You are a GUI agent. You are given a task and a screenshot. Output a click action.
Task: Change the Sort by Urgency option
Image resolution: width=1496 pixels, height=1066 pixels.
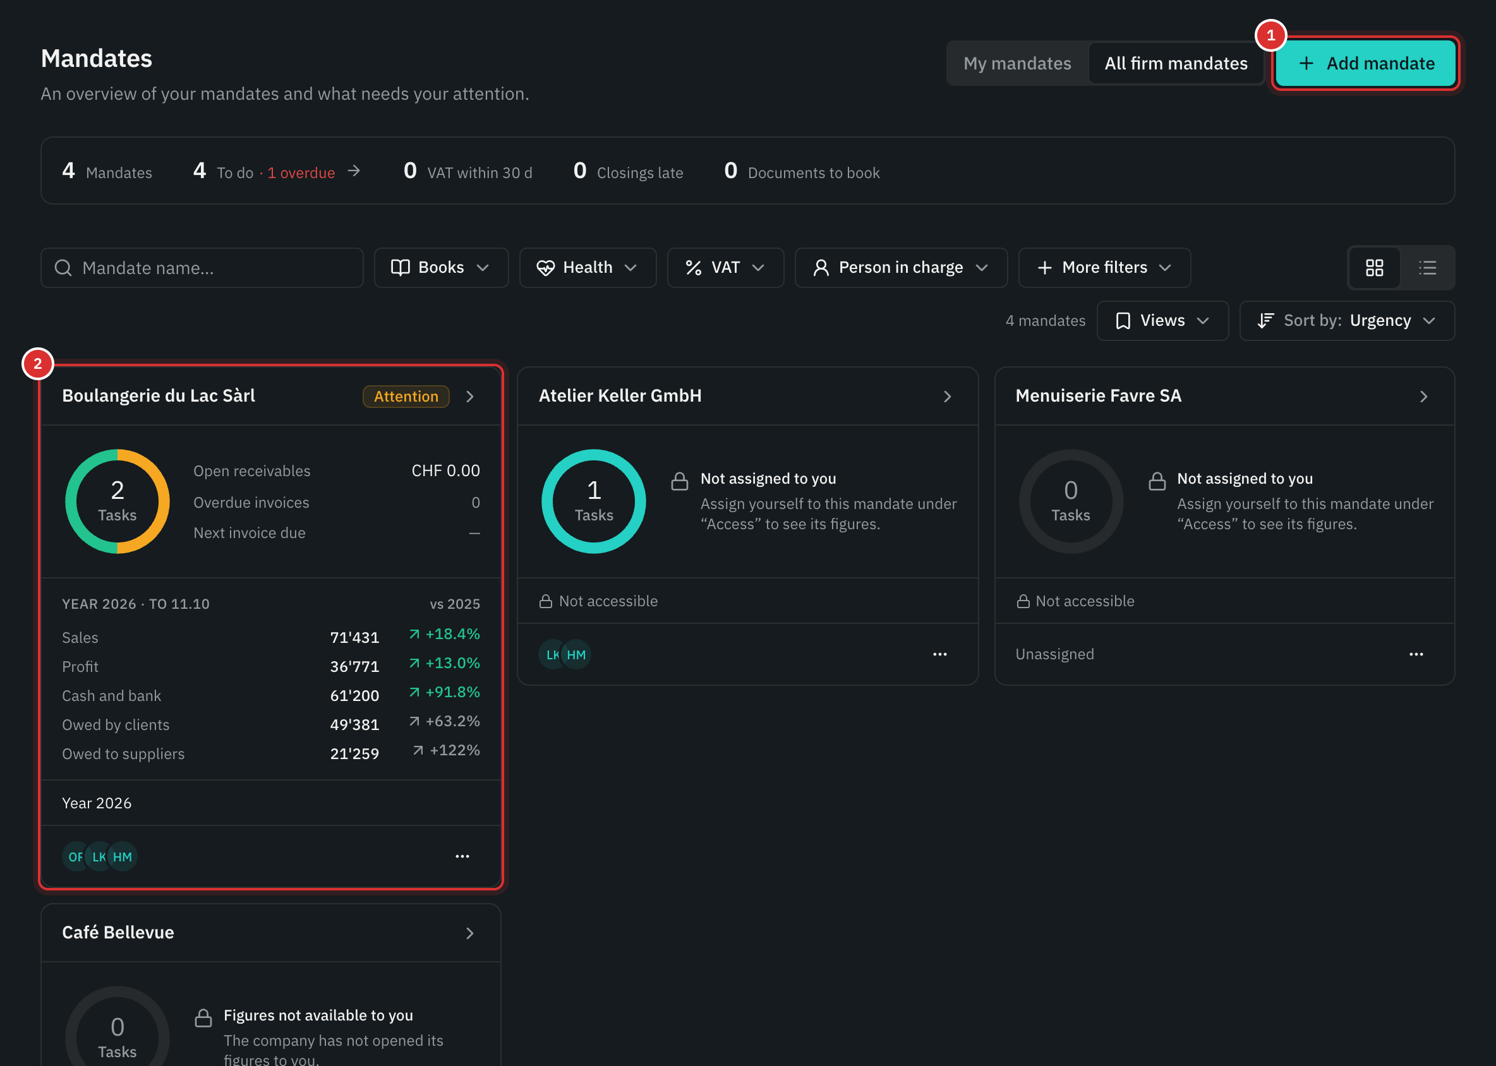pyautogui.click(x=1347, y=321)
